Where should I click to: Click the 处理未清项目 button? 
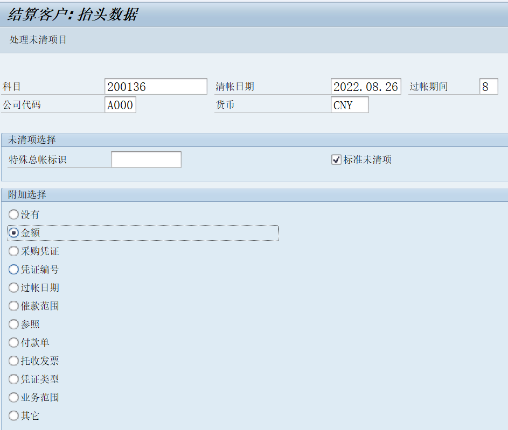38,40
